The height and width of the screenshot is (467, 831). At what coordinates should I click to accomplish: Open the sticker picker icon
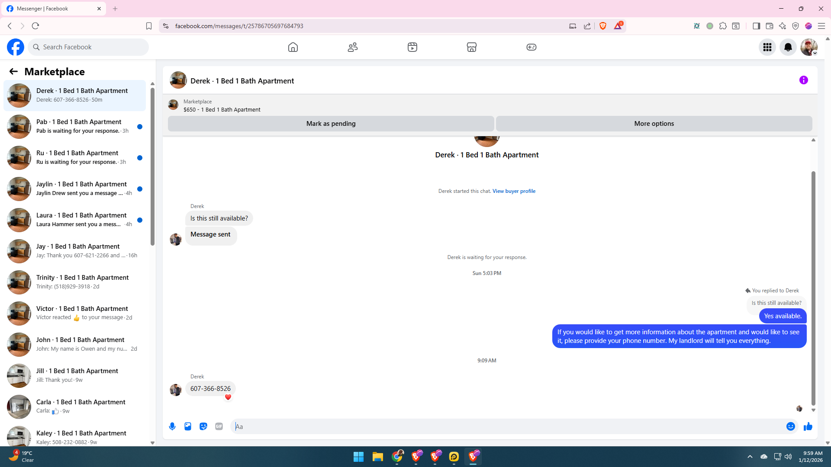tap(203, 426)
